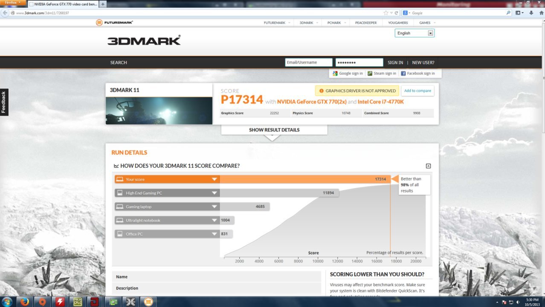Open CPU-Z from the taskbar

78,301
